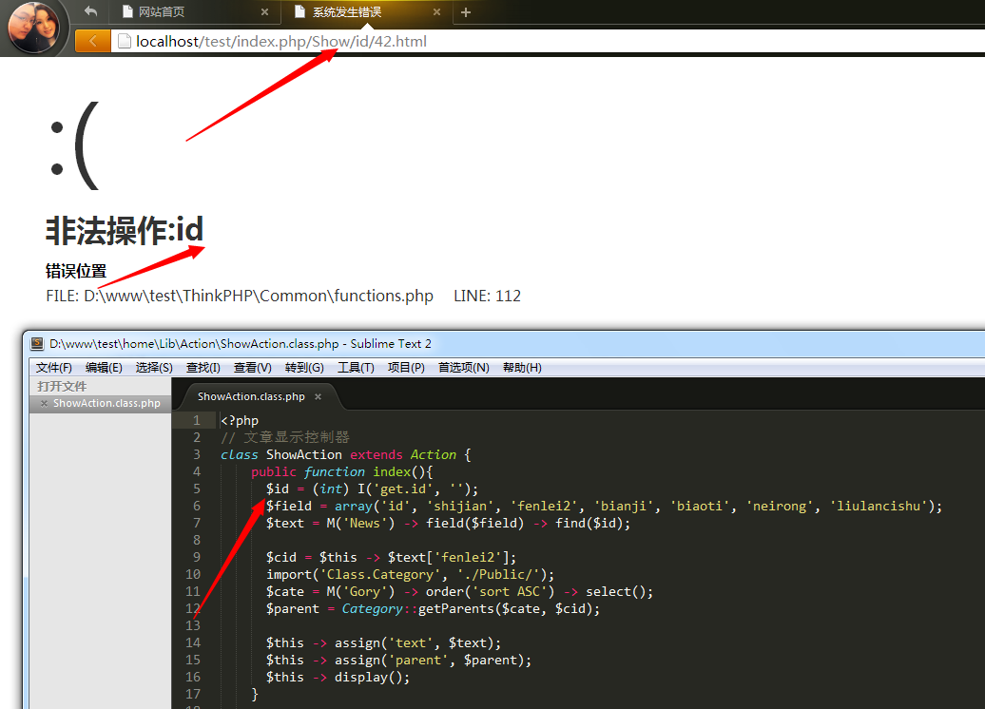
Task: Close the 系统发生错误 browser tab
Action: click(437, 12)
